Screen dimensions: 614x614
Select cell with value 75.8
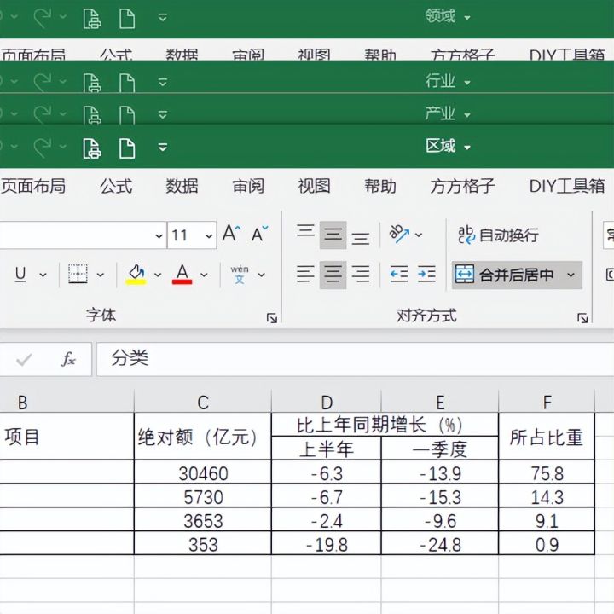[547, 472]
